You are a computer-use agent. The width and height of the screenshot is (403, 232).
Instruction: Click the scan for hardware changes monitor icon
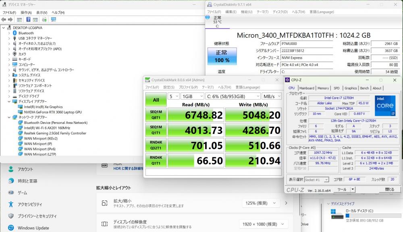pyautogui.click(x=53, y=19)
